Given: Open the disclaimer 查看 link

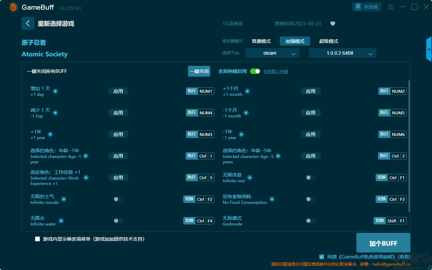Looking at the screenshot, I should (x=404, y=257).
